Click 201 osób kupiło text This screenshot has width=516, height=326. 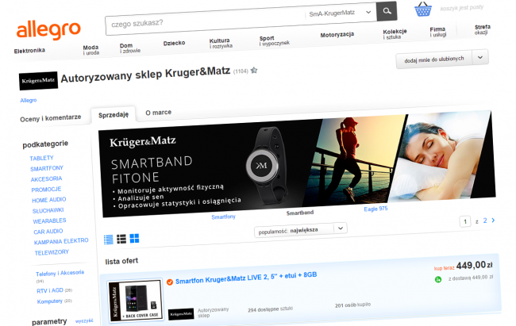[352, 305]
